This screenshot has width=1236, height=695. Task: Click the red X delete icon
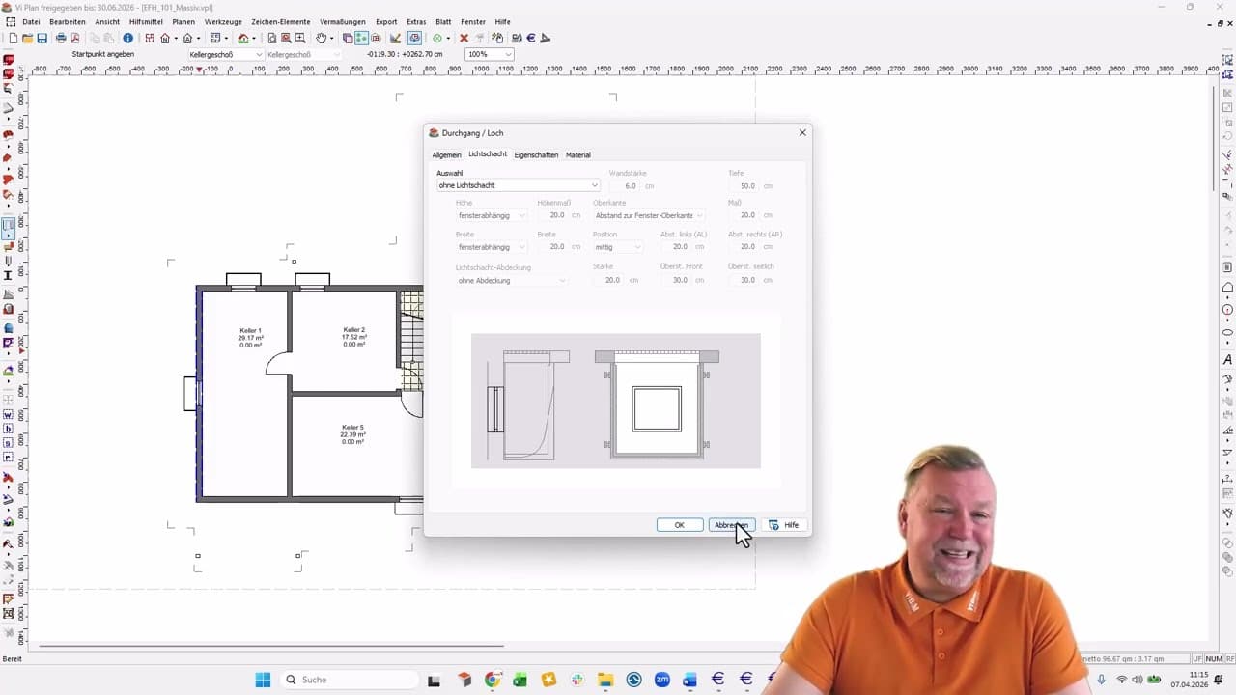pyautogui.click(x=463, y=39)
